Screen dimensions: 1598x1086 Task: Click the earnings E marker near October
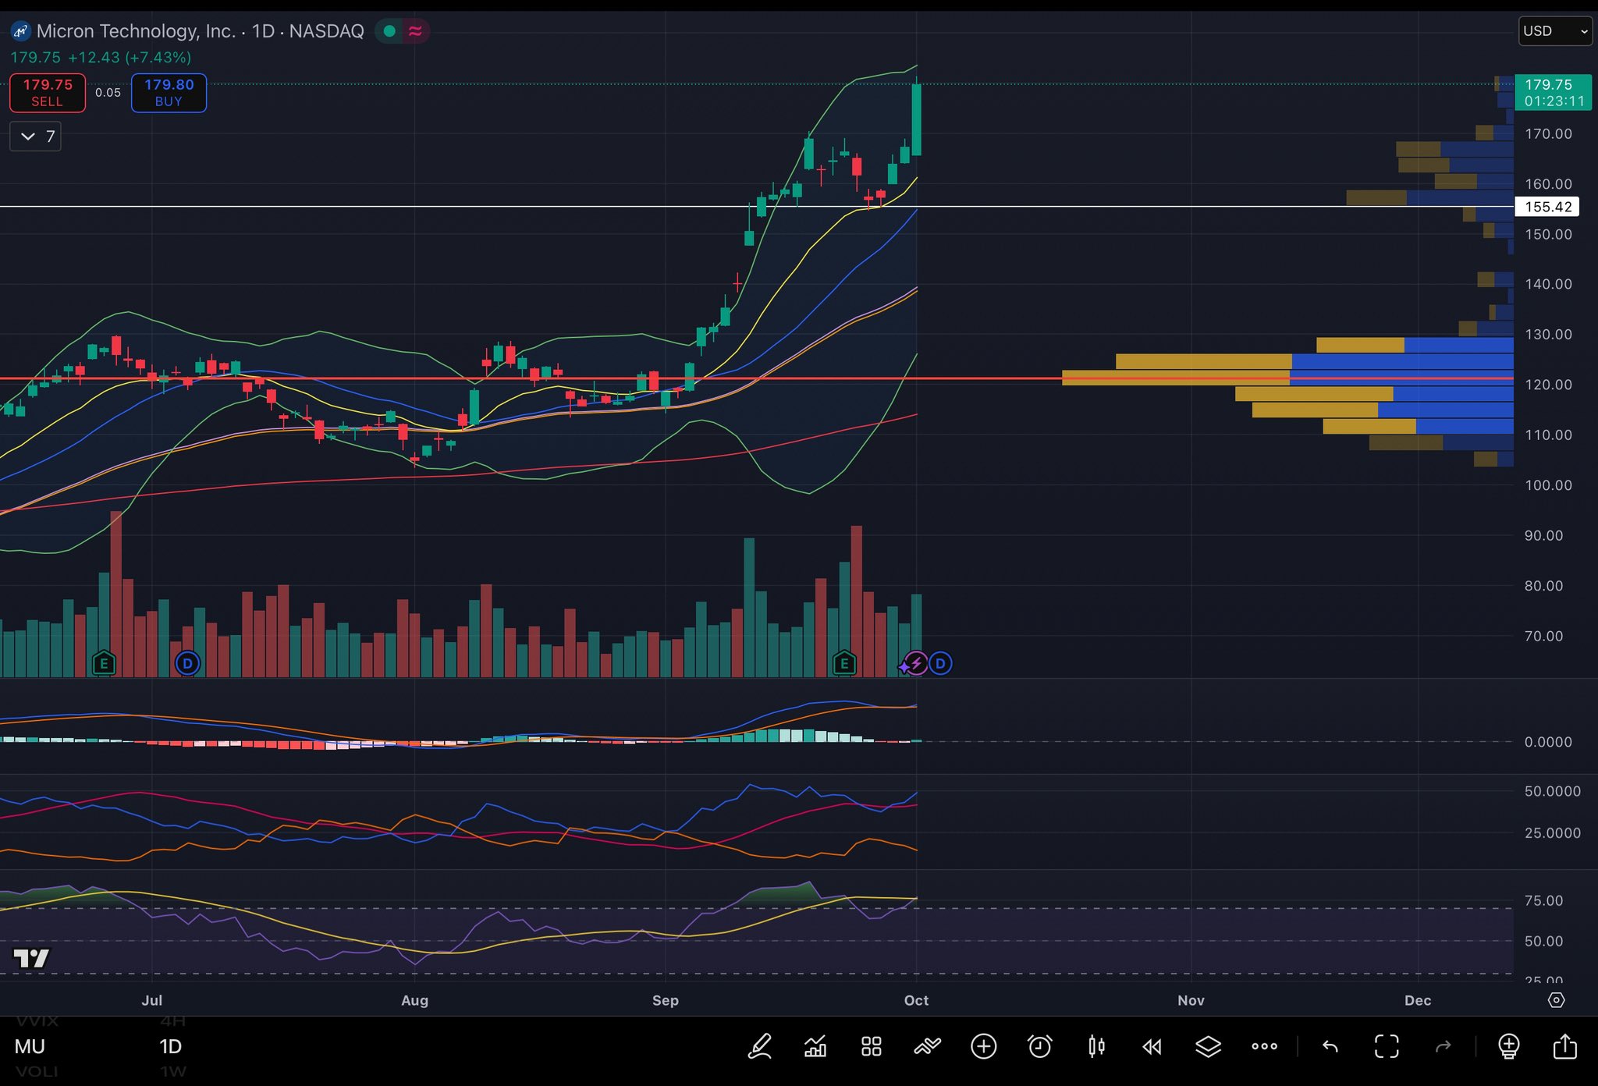tap(843, 664)
